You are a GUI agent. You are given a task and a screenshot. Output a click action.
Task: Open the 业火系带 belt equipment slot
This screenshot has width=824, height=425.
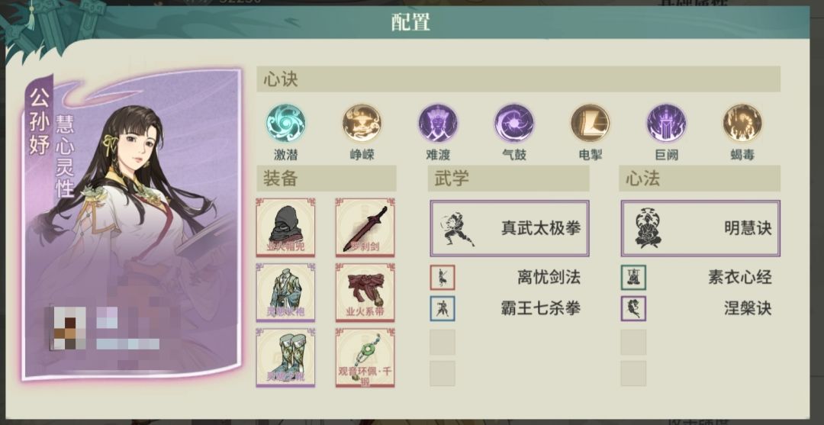[x=365, y=292]
